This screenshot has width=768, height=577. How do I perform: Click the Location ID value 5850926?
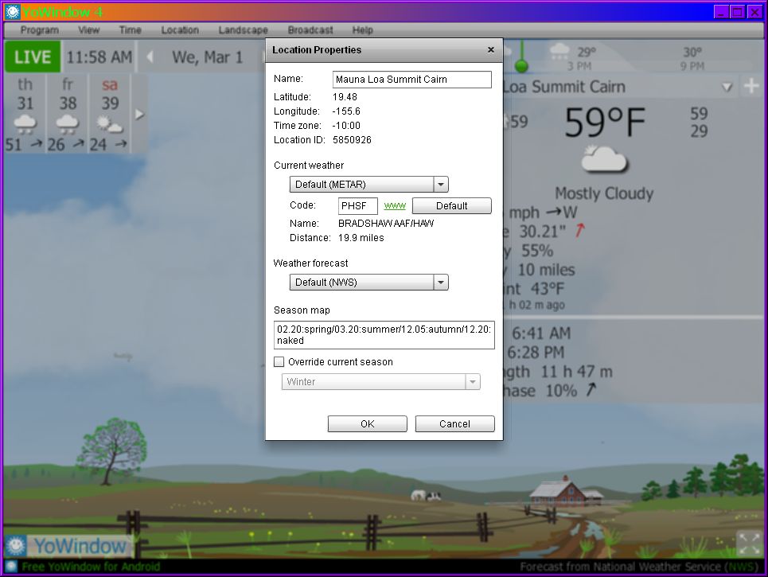[352, 140]
